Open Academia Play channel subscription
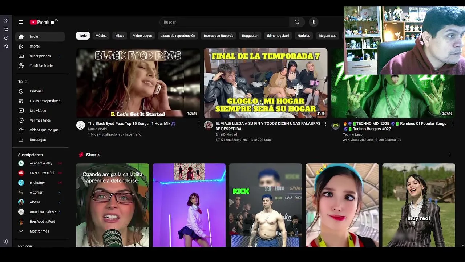The width and height of the screenshot is (465, 262). click(40, 163)
